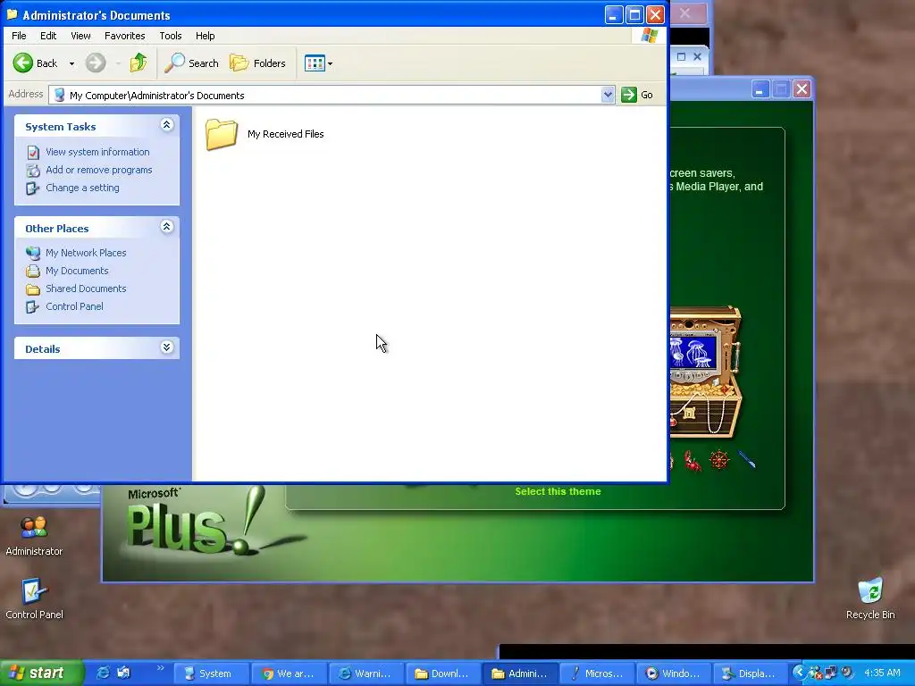Open the Edit menu
Image resolution: width=915 pixels, height=686 pixels.
pos(48,36)
